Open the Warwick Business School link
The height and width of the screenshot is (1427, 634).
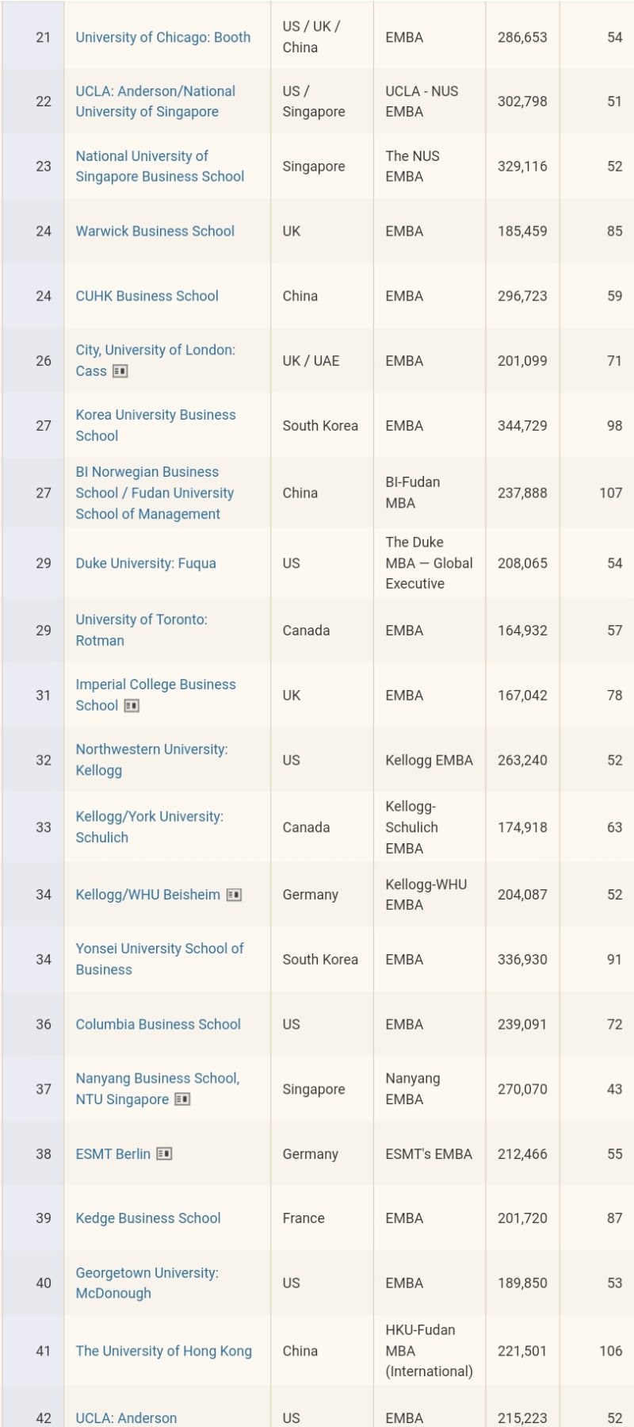155,232
